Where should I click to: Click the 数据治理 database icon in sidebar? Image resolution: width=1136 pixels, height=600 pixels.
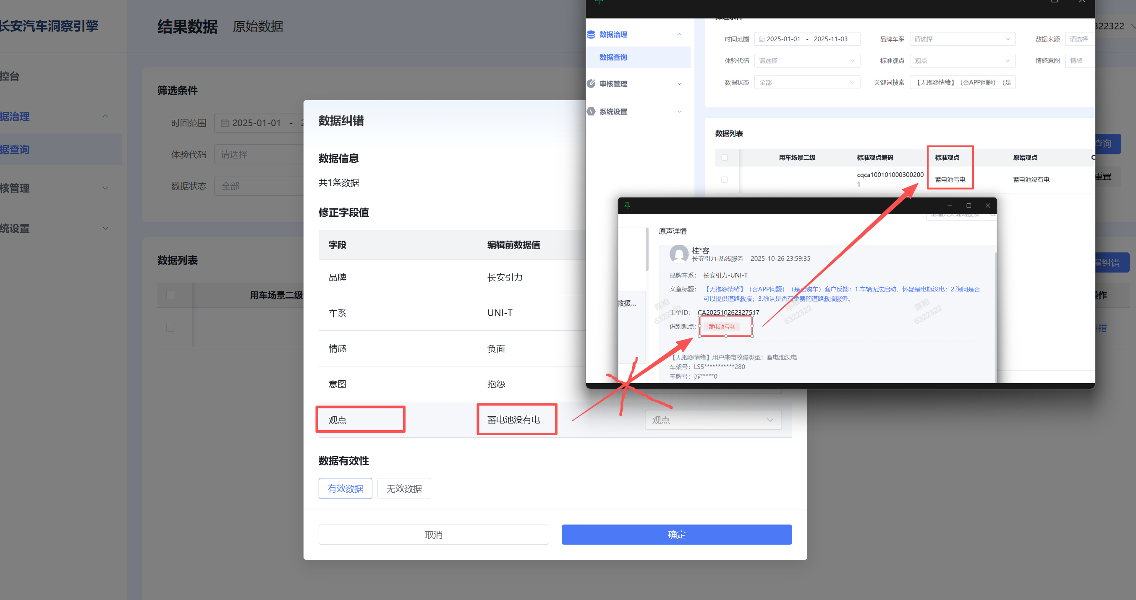592,34
